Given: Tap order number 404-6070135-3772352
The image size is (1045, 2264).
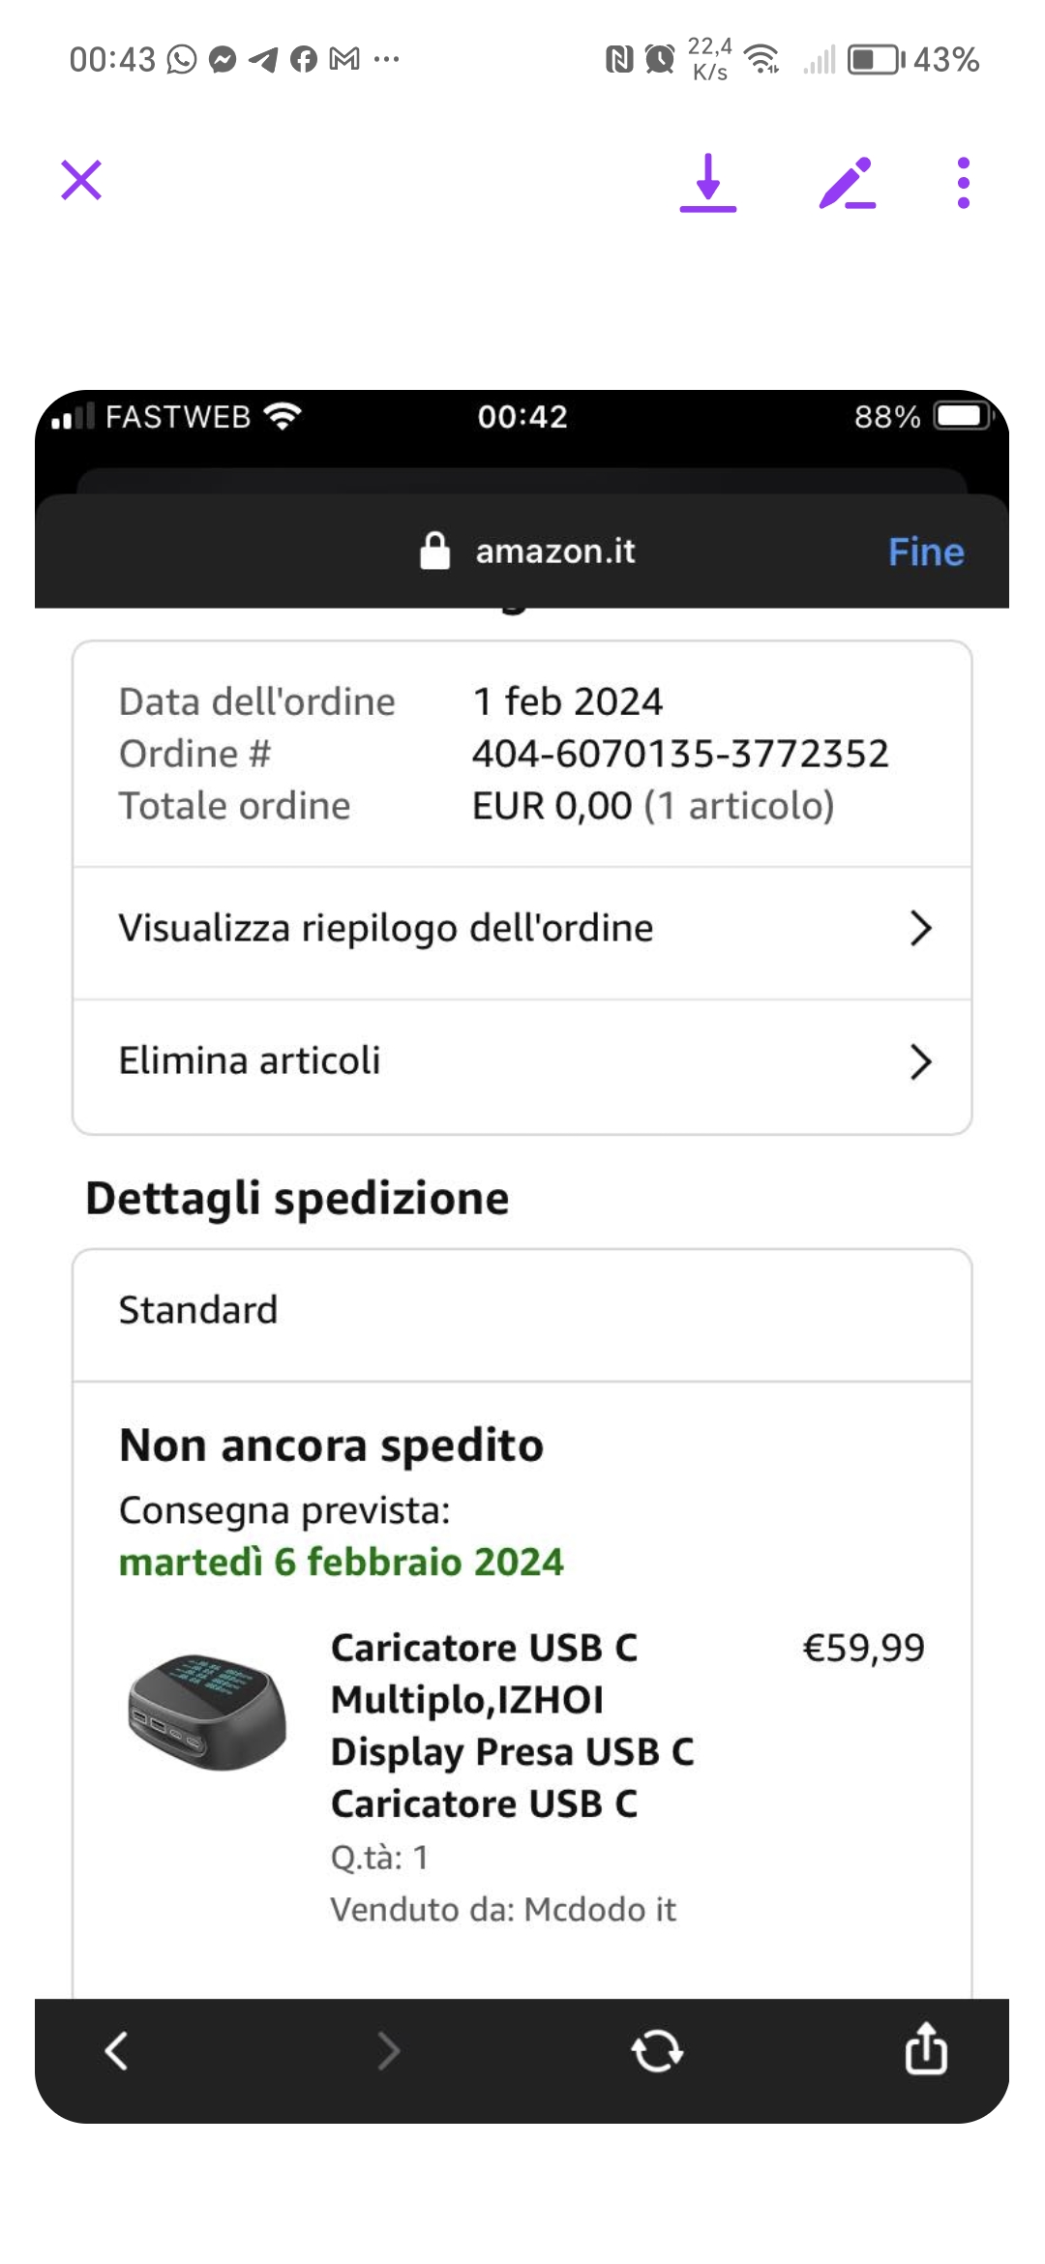Looking at the screenshot, I should (x=680, y=754).
